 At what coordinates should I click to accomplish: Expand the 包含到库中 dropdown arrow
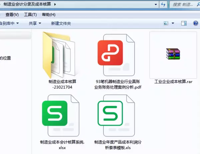point(18,23)
